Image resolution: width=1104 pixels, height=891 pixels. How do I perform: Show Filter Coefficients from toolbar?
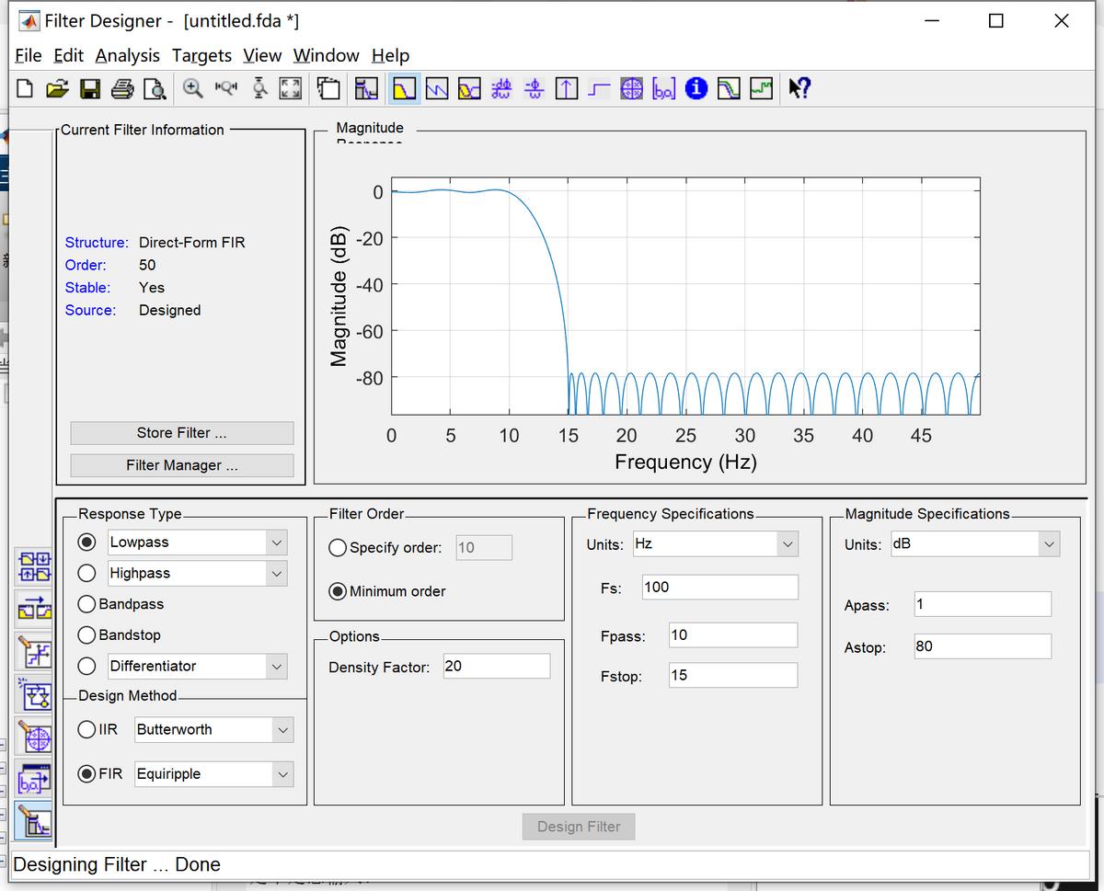pos(663,88)
